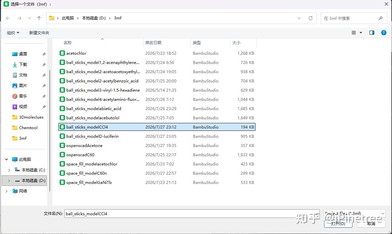Click 打开(O) button
This screenshot has width=392, height=234.
click(x=338, y=223)
